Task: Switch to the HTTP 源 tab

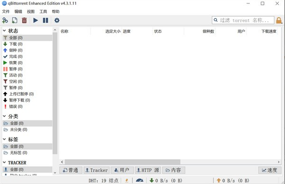Action: pos(148,170)
